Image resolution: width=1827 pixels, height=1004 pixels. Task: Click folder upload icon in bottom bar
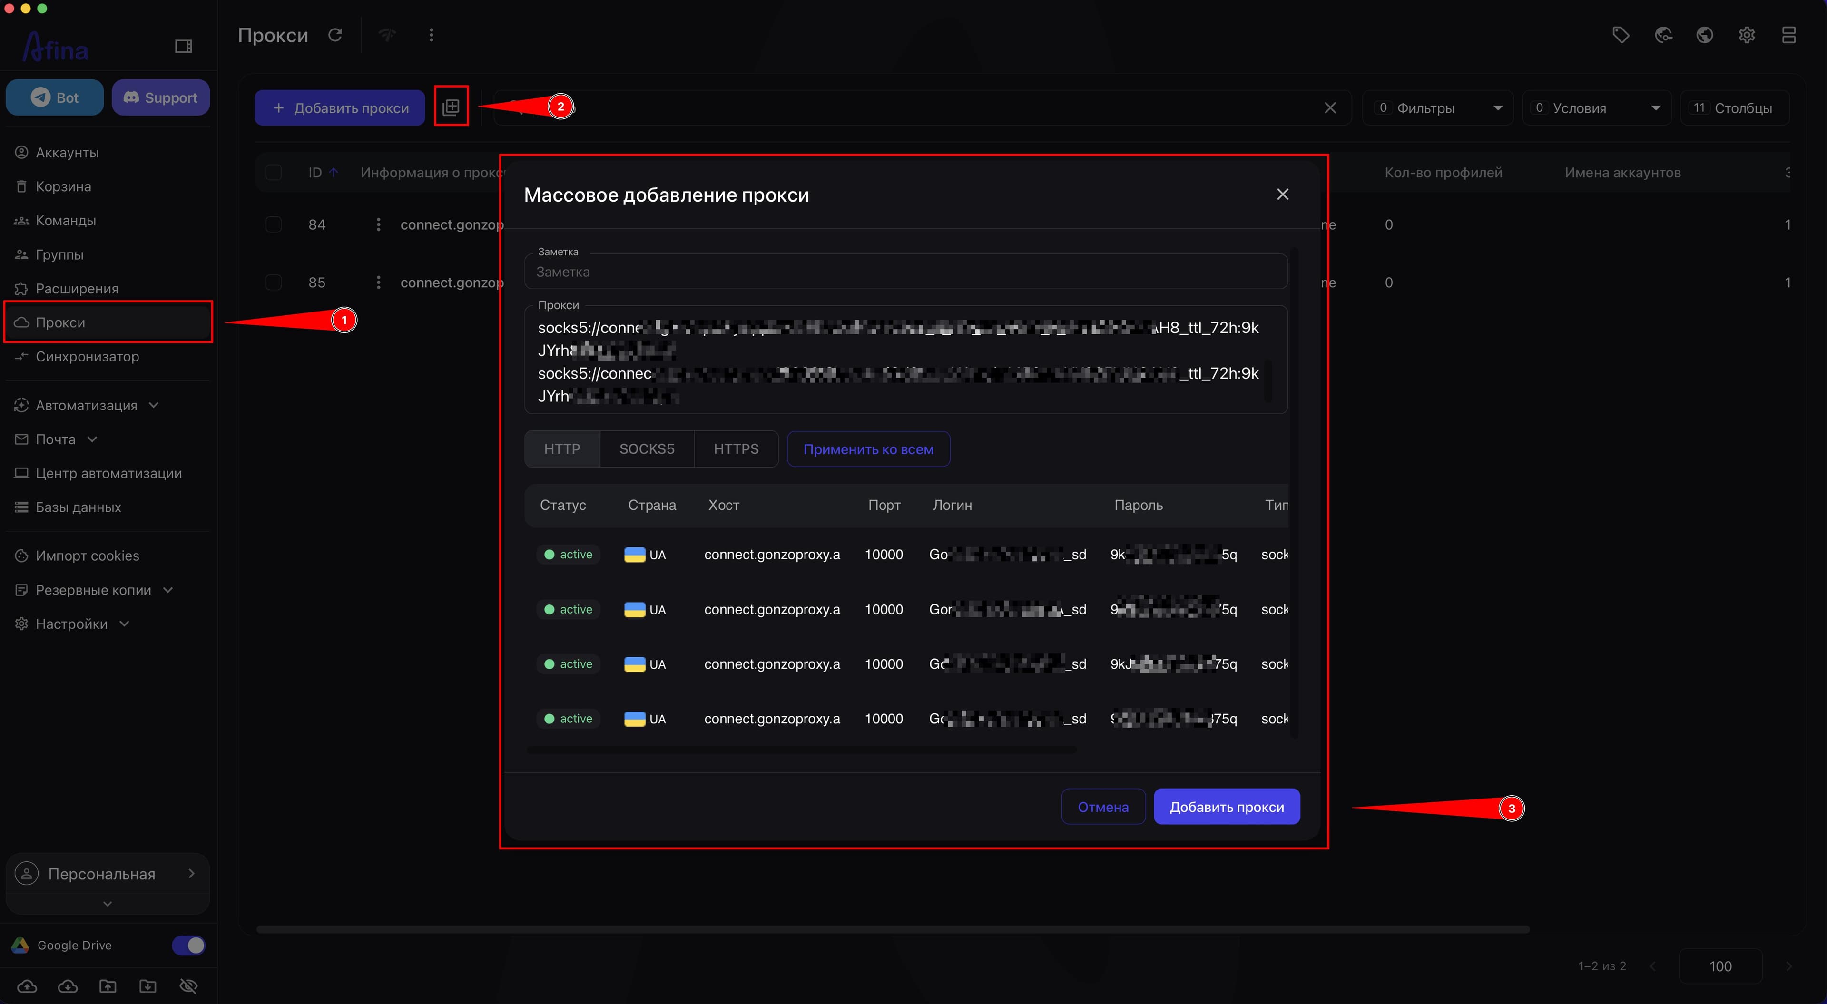pos(108,986)
